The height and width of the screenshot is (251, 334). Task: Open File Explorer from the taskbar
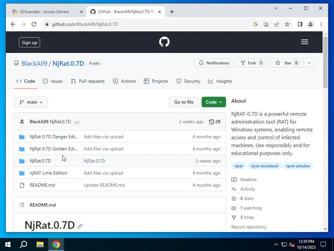click(40, 244)
